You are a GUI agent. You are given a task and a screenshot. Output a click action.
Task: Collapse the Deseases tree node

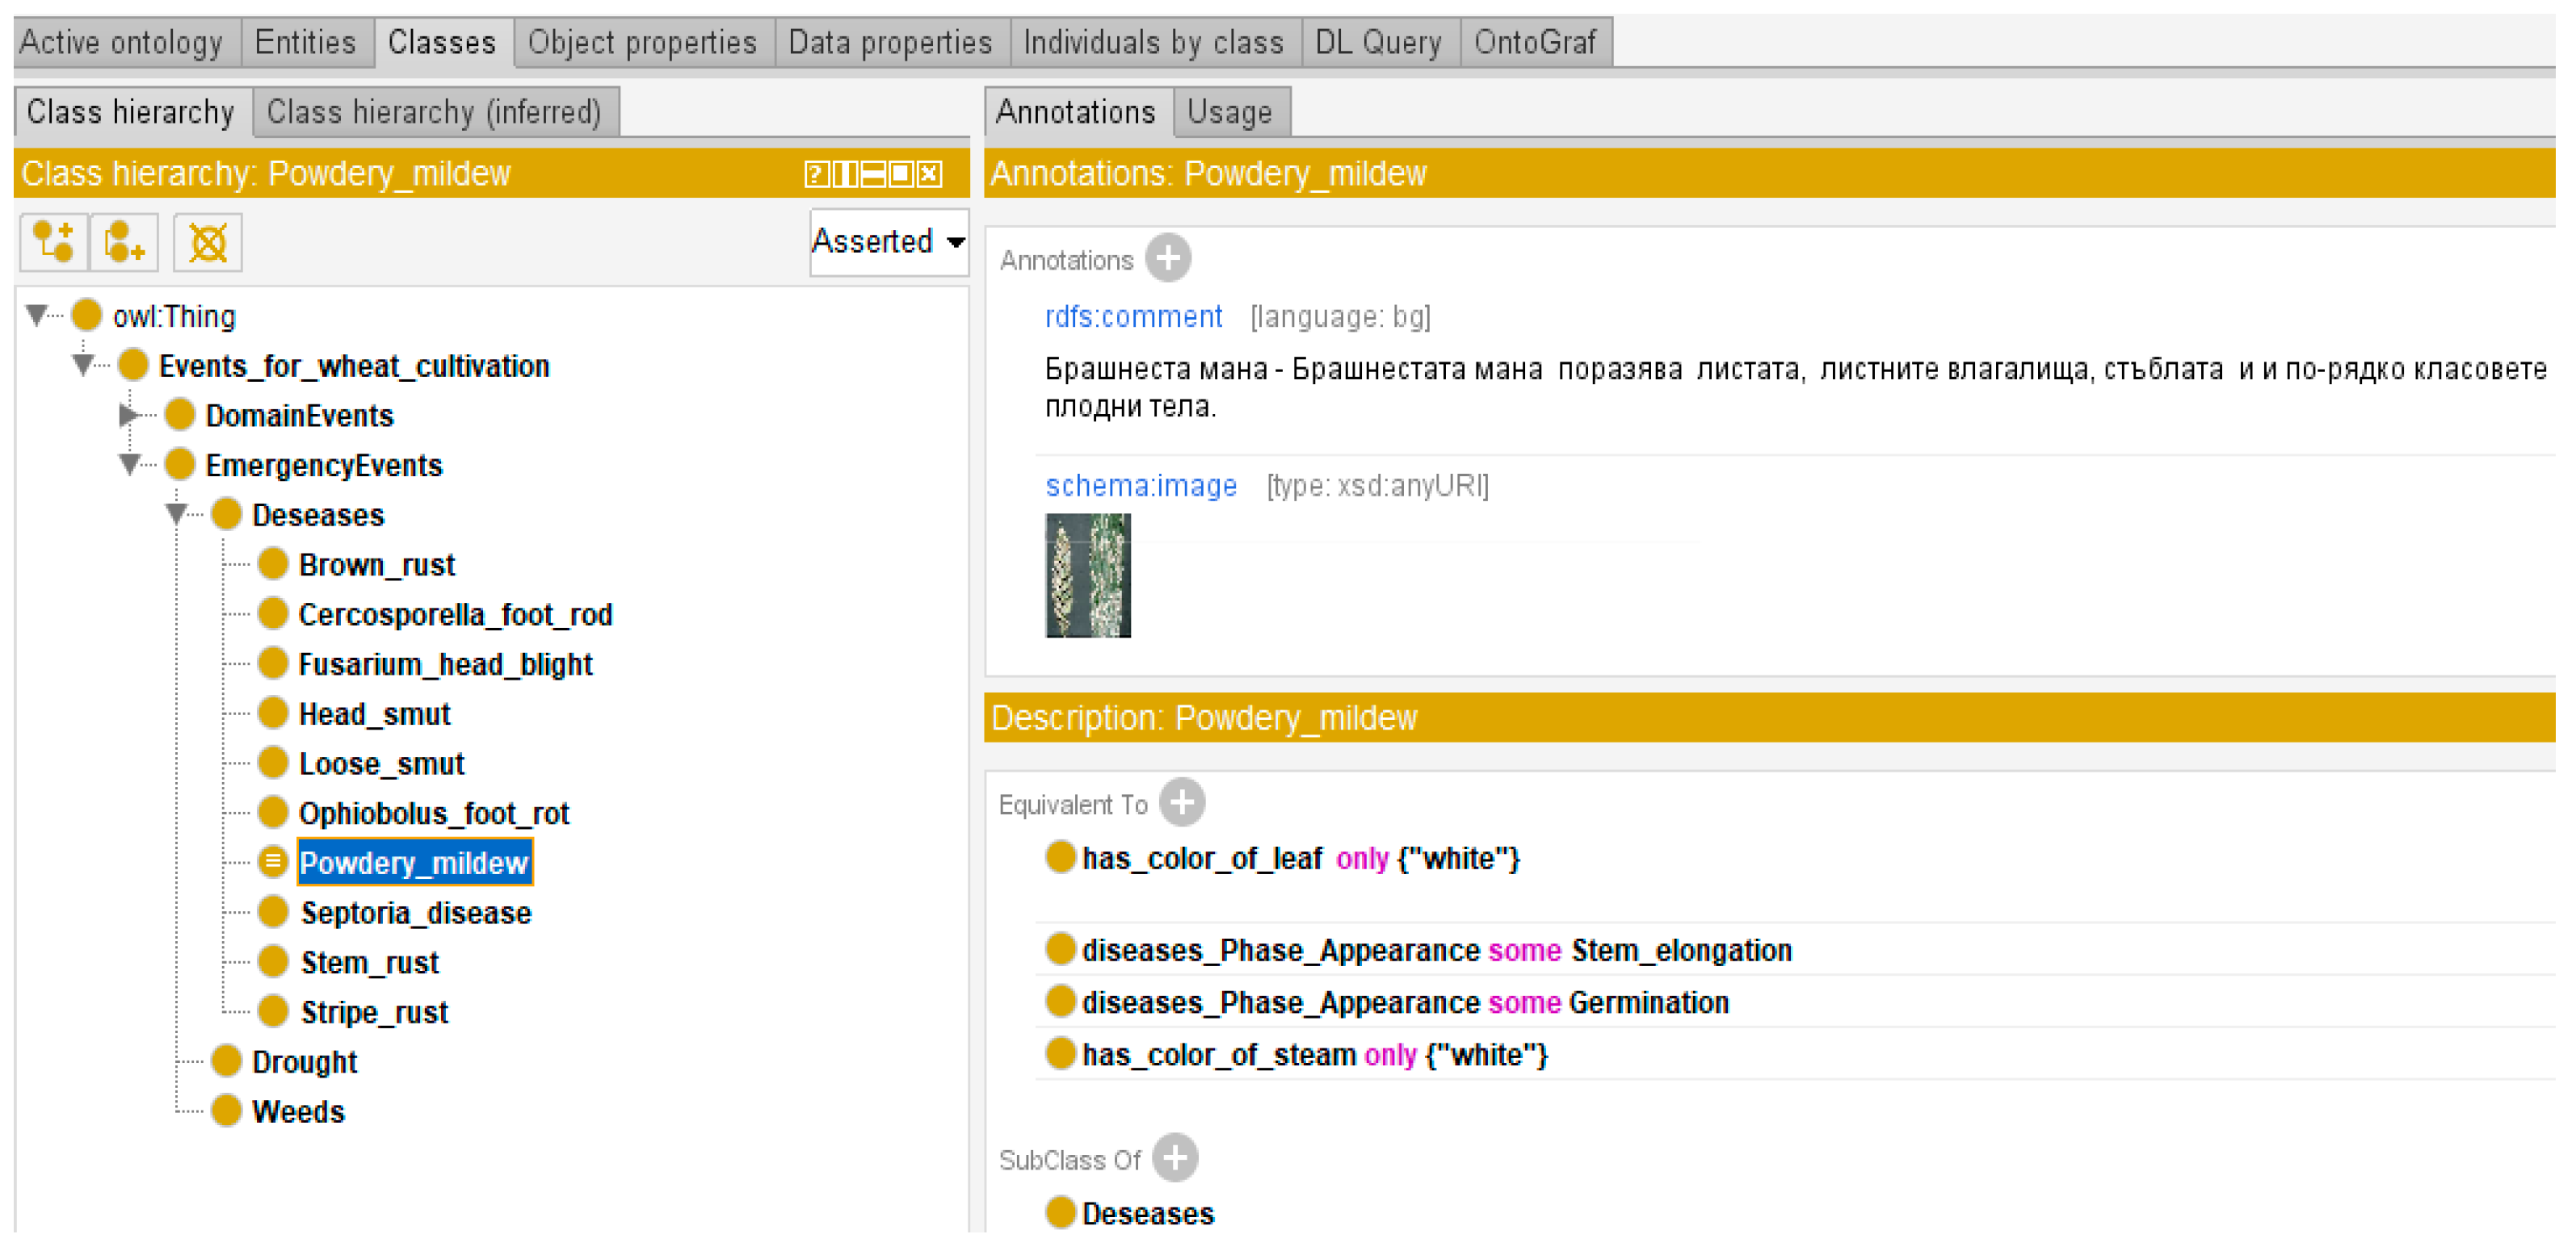177,515
